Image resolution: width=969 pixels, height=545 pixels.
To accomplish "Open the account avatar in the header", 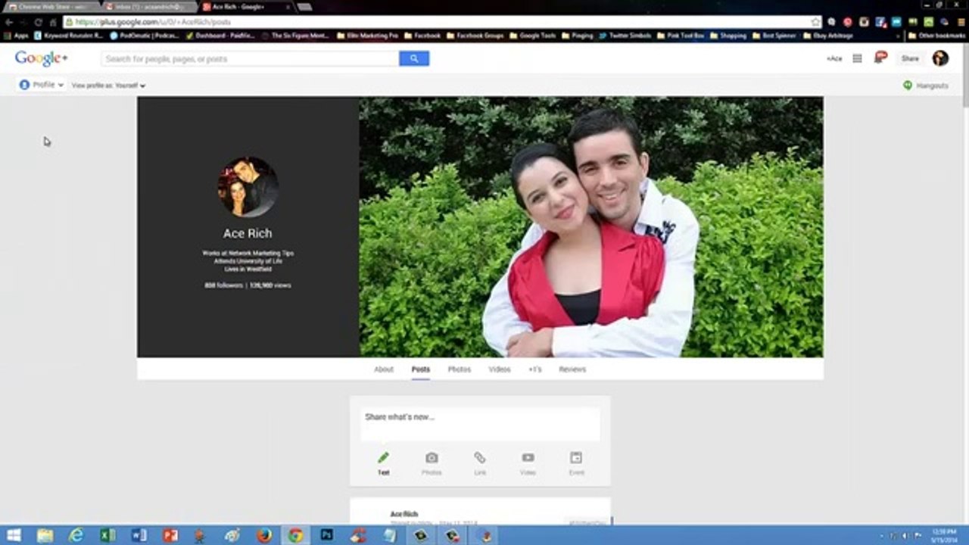I will pyautogui.click(x=940, y=58).
